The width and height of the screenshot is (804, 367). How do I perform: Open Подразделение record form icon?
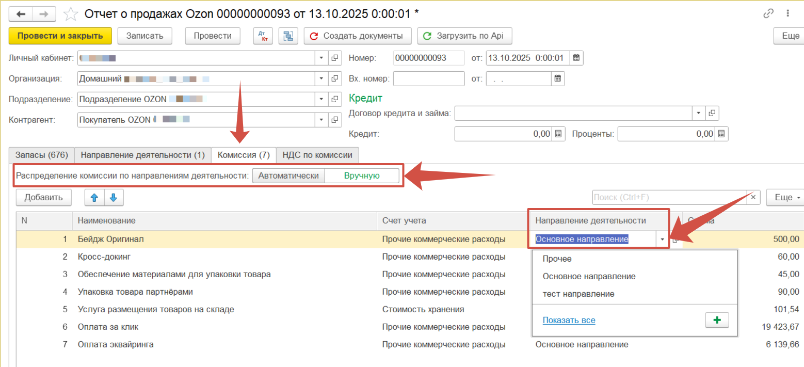(x=335, y=99)
